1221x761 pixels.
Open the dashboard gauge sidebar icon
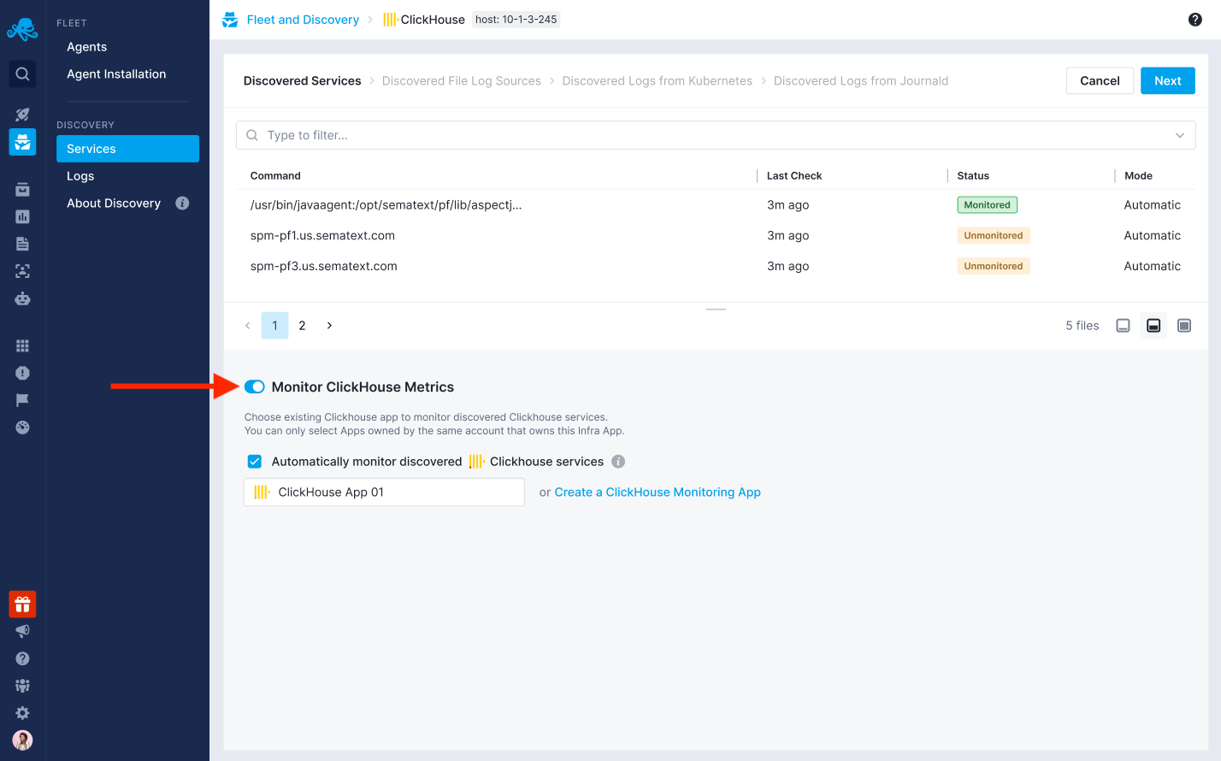[22, 428]
